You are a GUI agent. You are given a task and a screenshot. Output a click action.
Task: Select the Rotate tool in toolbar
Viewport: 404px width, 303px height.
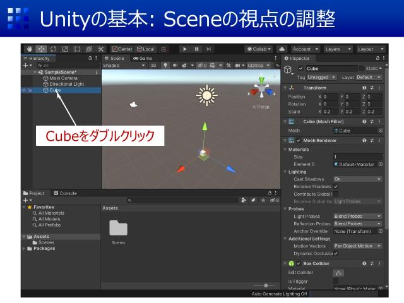pos(53,49)
